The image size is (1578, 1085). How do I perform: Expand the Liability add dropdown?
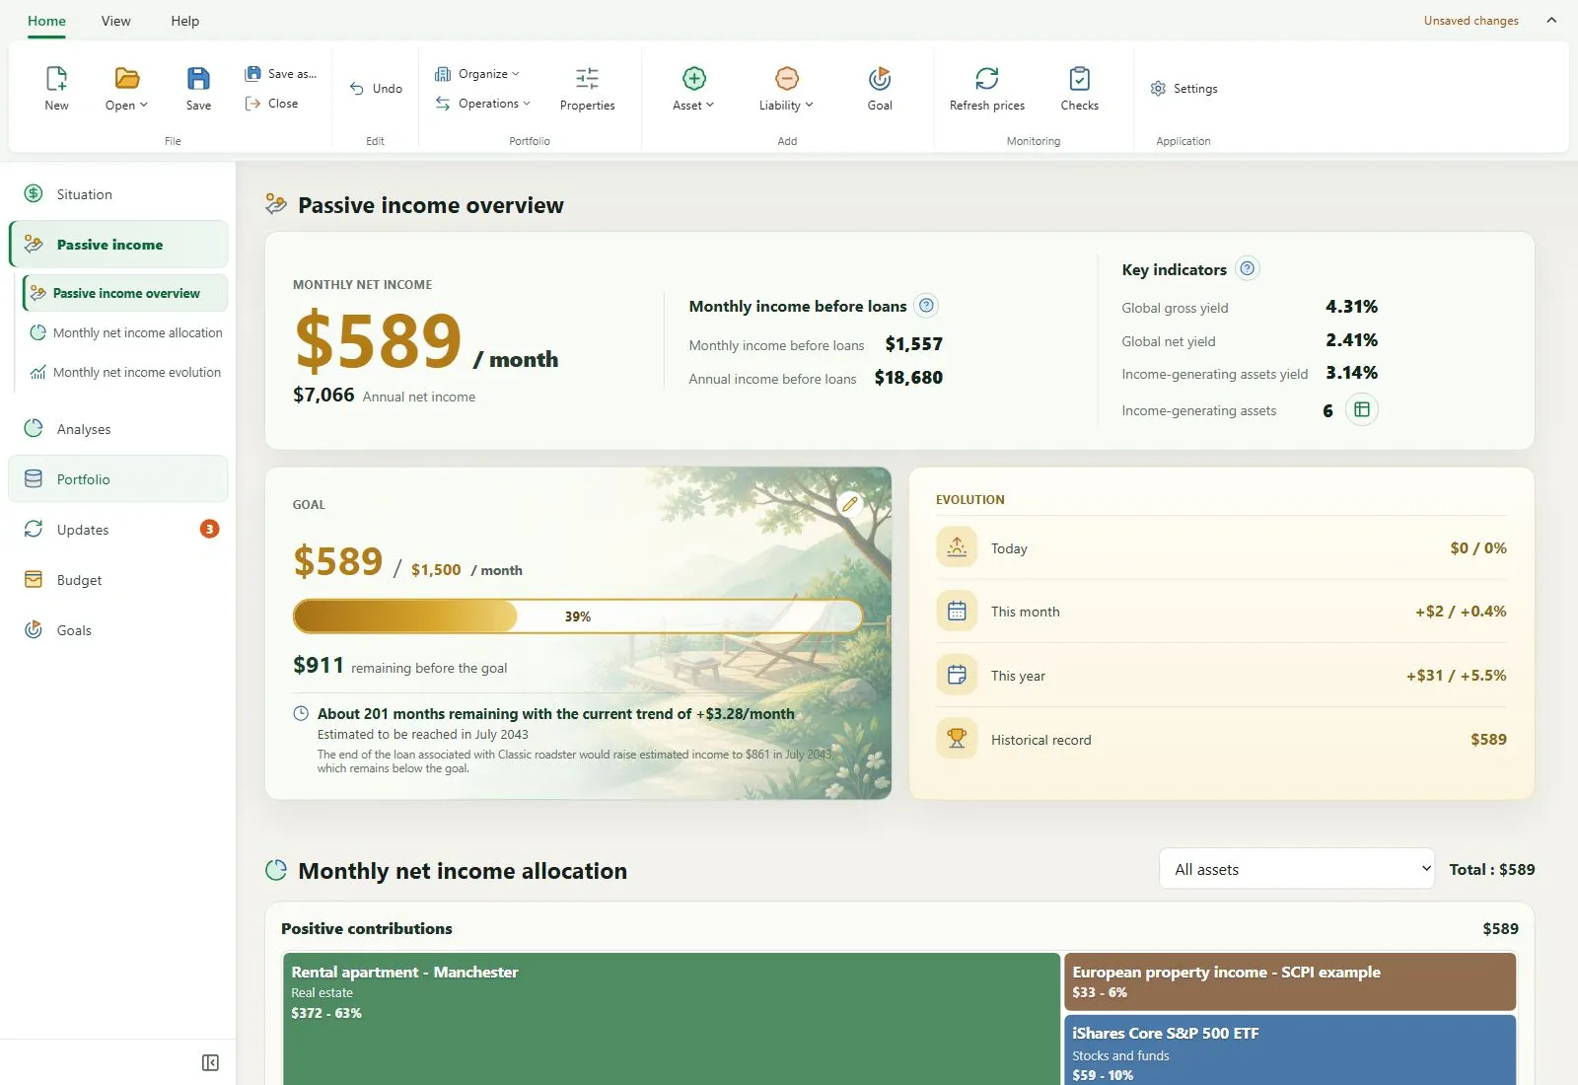click(x=786, y=89)
